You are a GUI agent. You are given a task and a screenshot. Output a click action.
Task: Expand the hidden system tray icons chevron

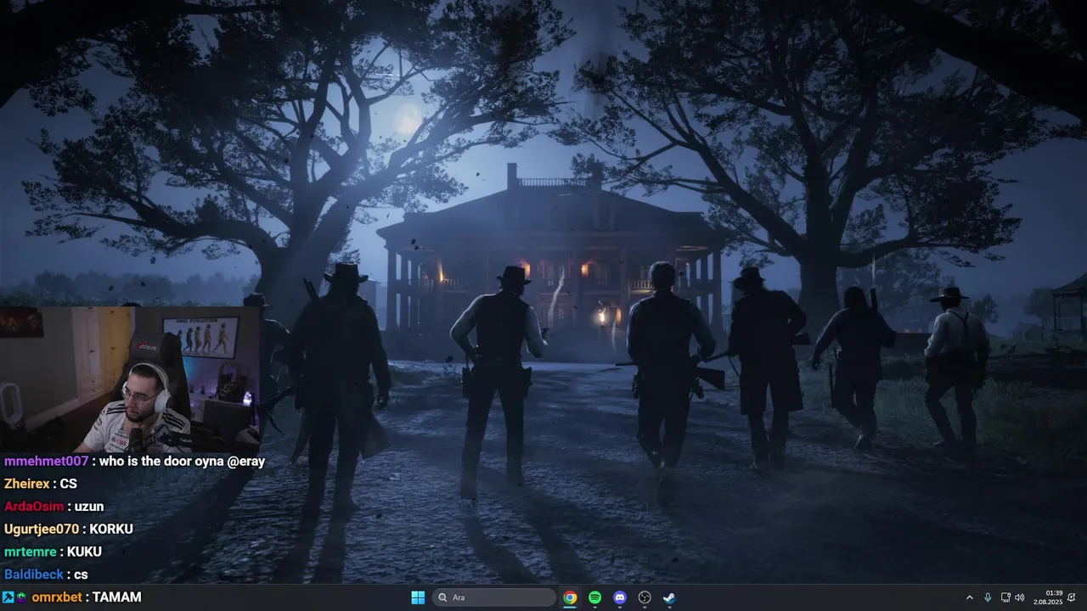pyautogui.click(x=970, y=597)
